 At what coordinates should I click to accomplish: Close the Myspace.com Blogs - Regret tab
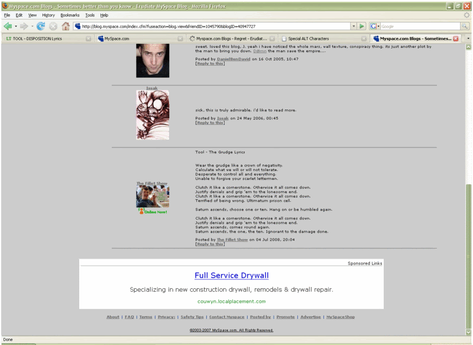[272, 38]
